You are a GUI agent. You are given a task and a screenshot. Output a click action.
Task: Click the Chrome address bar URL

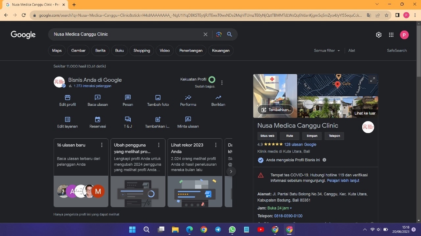(200, 15)
